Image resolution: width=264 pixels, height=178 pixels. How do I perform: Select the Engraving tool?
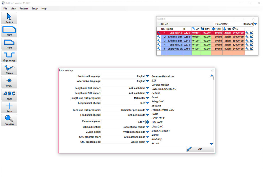click(x=9, y=56)
